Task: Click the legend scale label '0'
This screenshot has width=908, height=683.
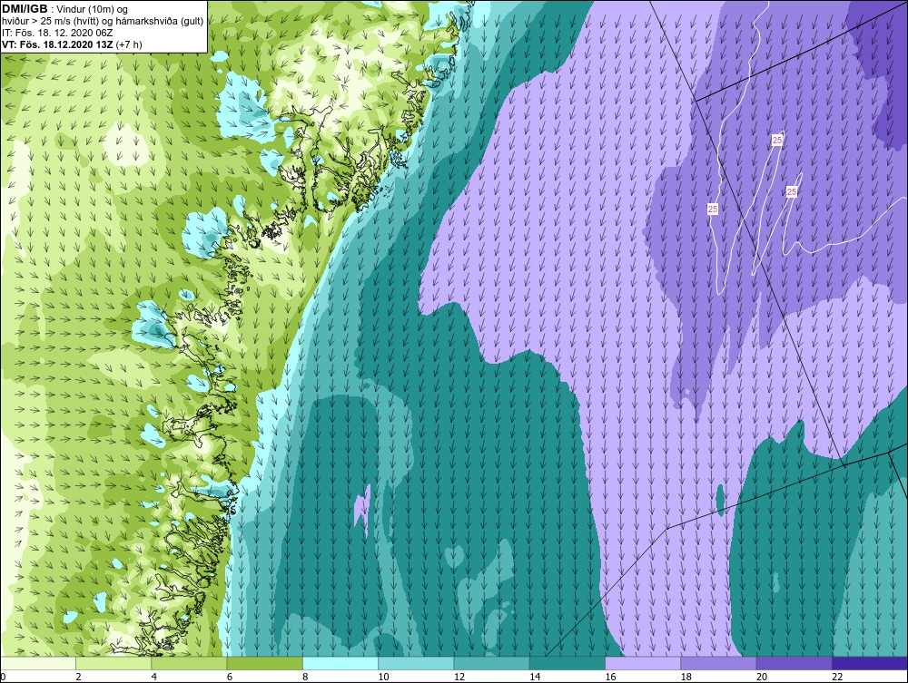Action: pyautogui.click(x=3, y=678)
